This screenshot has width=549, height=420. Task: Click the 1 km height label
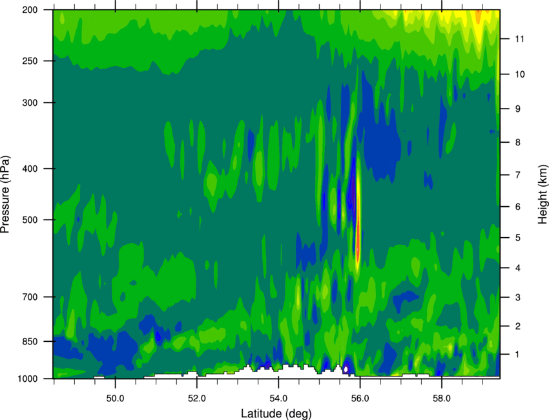tap(518, 355)
